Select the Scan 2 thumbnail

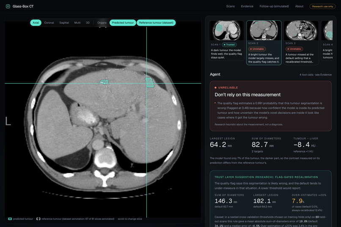[264, 30]
